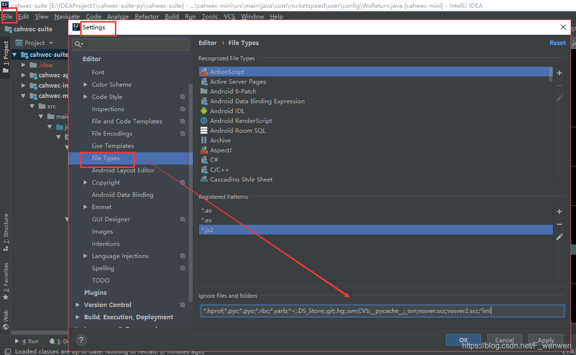Open the Navigate menu
576x355 pixels.
[67, 17]
